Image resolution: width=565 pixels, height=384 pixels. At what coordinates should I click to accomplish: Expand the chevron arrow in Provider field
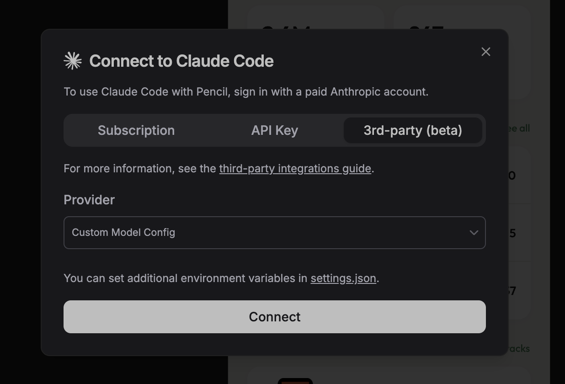[474, 233]
